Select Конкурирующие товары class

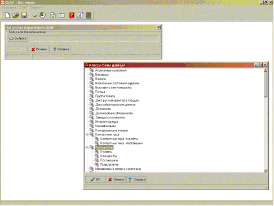click(x=112, y=130)
